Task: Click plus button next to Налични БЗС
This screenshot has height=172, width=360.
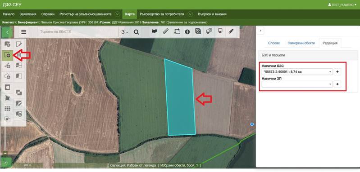Action: [x=337, y=72]
